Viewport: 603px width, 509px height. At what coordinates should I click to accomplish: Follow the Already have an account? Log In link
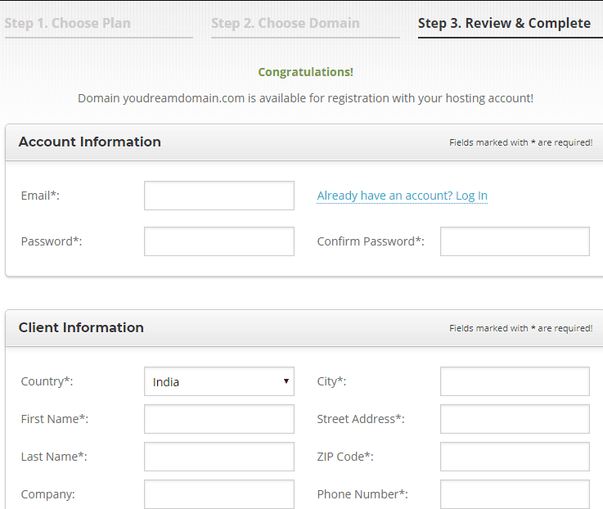pos(402,196)
